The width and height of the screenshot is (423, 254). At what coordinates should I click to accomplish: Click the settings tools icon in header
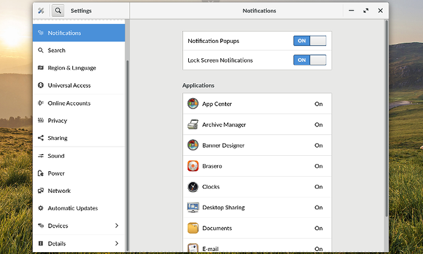tap(41, 10)
